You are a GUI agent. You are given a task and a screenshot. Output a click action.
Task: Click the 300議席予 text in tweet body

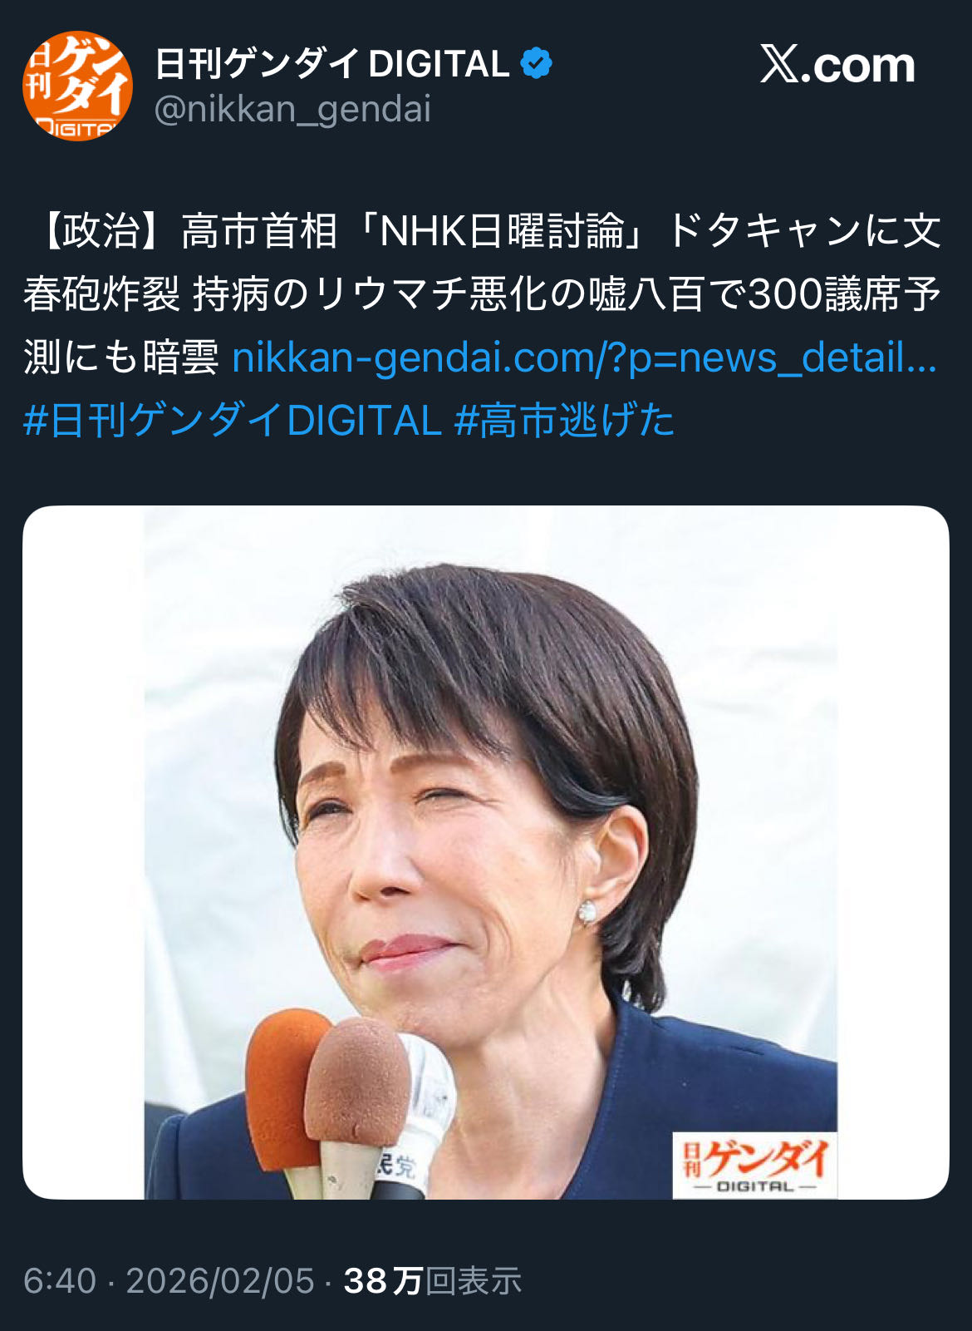844,294
